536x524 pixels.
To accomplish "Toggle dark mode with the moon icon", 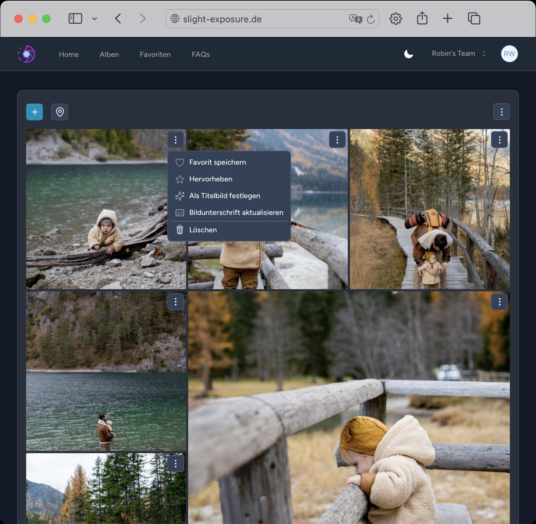I will coord(408,54).
